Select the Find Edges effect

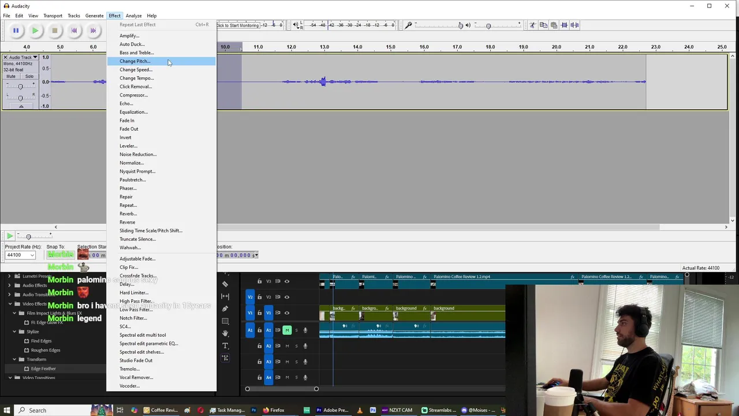(41, 341)
